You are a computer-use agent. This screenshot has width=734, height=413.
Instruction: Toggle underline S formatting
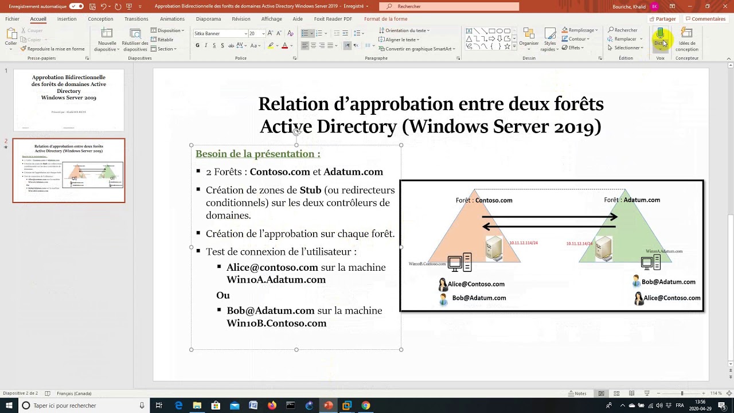click(x=215, y=45)
